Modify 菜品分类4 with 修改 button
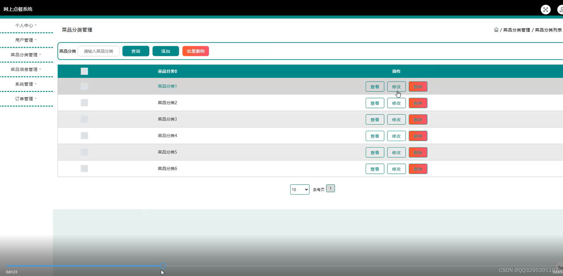Image resolution: width=563 pixels, height=276 pixels. (x=396, y=136)
